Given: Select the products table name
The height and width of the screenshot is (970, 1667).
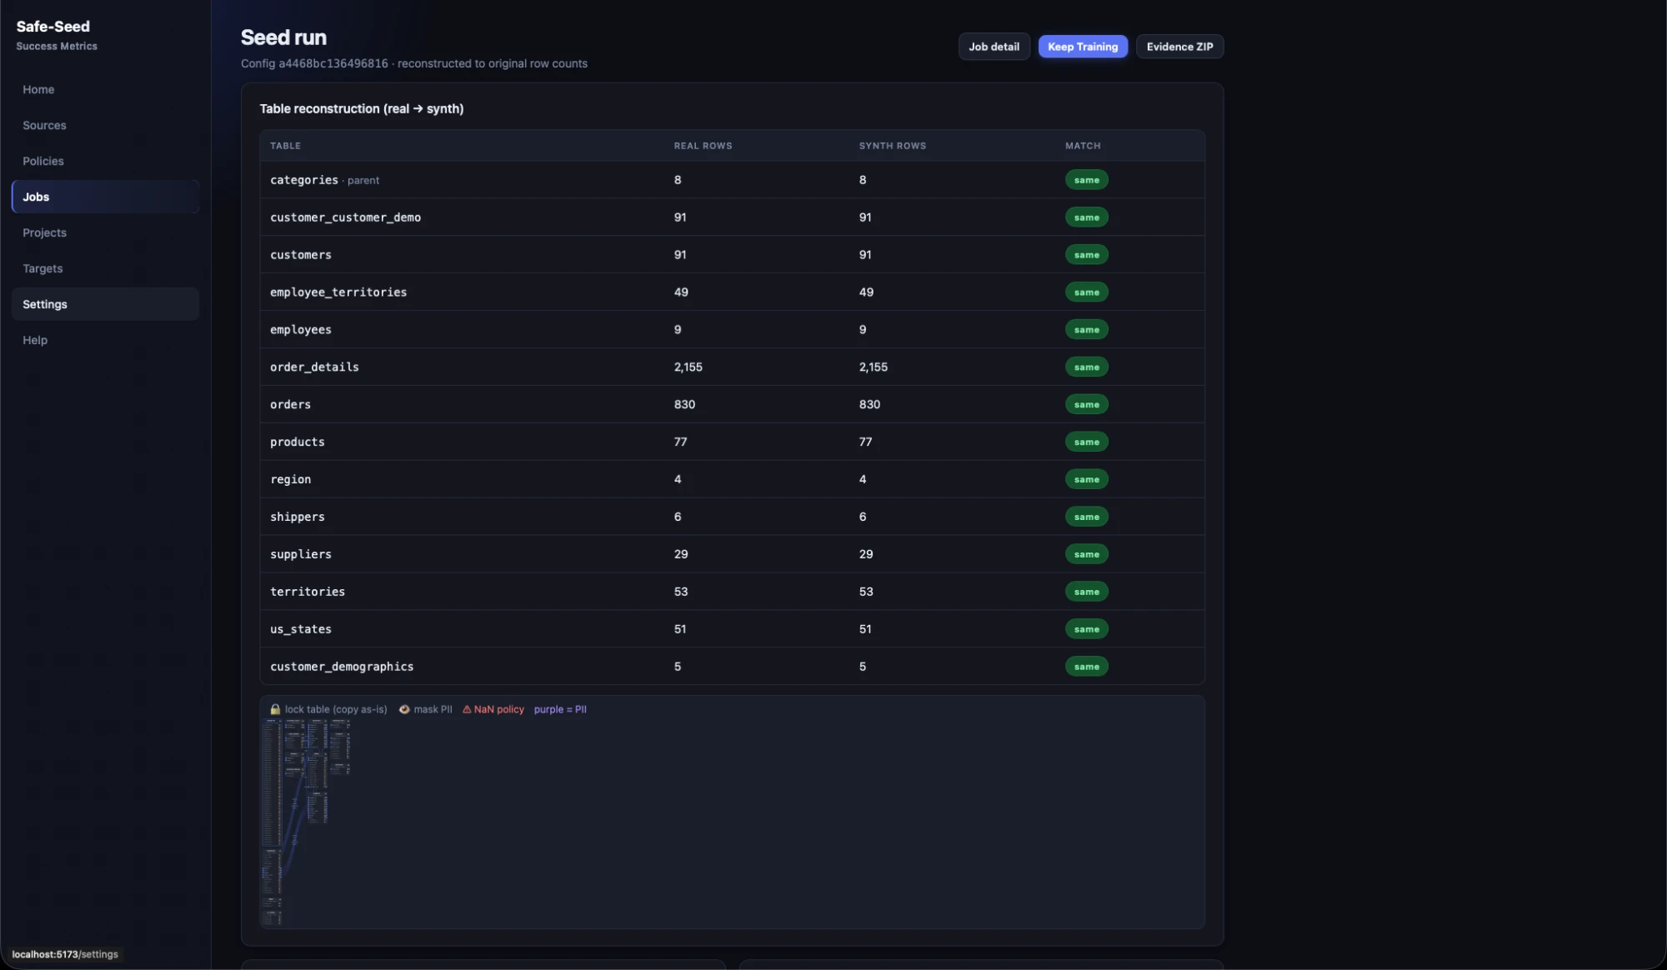Looking at the screenshot, I should point(298,442).
